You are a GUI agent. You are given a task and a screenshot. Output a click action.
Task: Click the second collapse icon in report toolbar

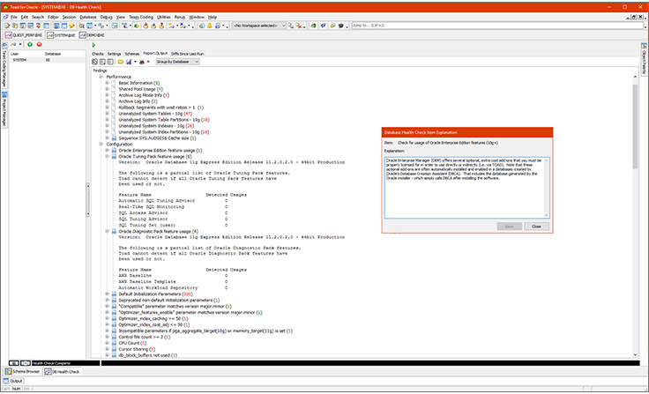click(102, 62)
